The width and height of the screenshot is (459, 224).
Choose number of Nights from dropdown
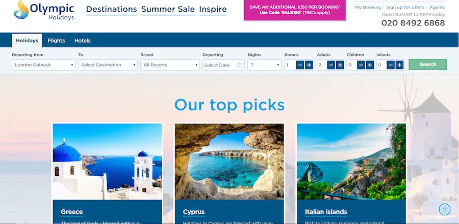click(264, 65)
